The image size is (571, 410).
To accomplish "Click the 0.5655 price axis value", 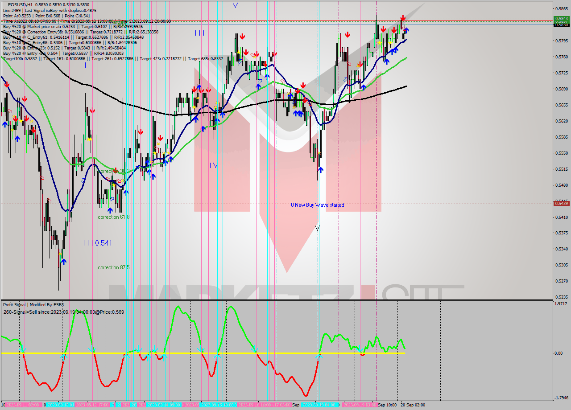I will coord(561,105).
